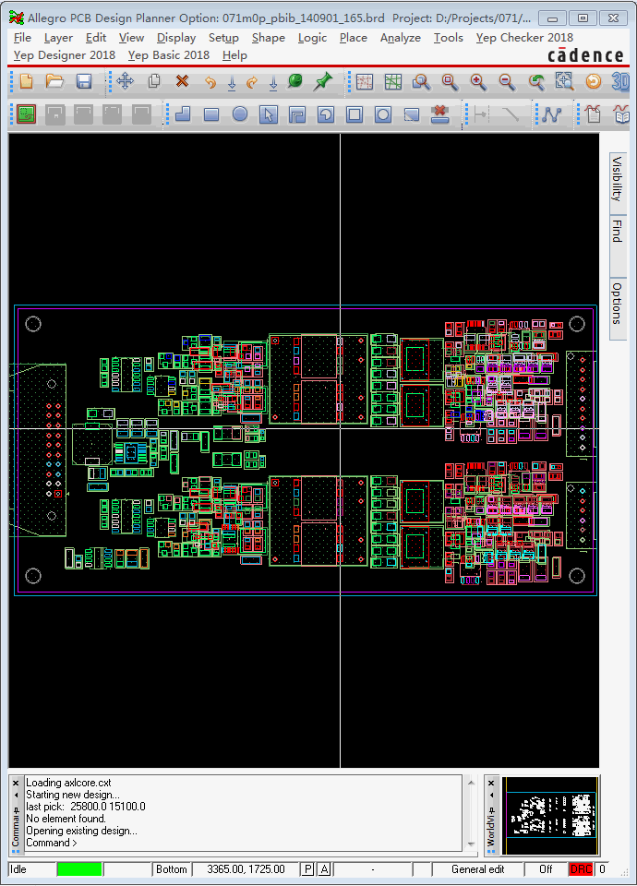Screen dimensions: 637x886
Task: Click the blue routing path icon
Action: pyautogui.click(x=551, y=114)
